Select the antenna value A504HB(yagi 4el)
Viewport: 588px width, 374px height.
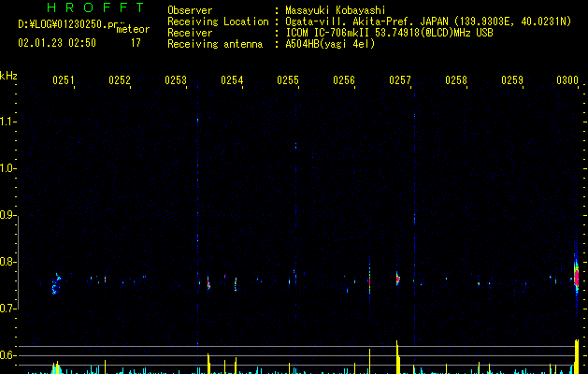pos(330,44)
